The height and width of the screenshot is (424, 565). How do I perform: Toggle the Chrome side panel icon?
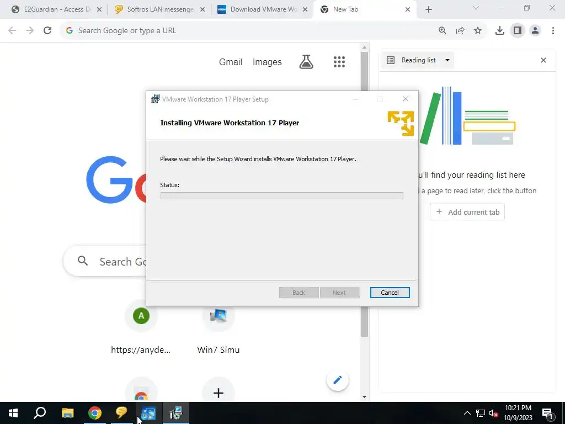[x=518, y=31]
